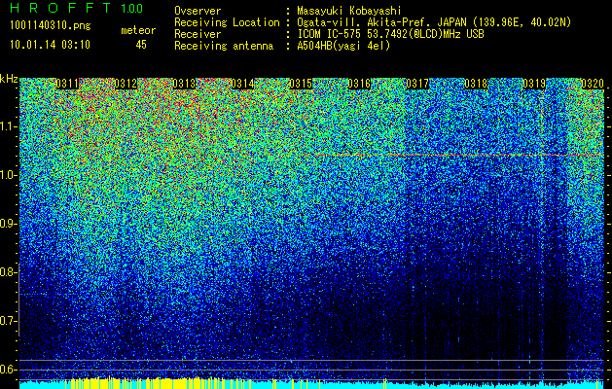612x389 pixels.
Task: Click the Receiving Location label
Action: point(227,22)
